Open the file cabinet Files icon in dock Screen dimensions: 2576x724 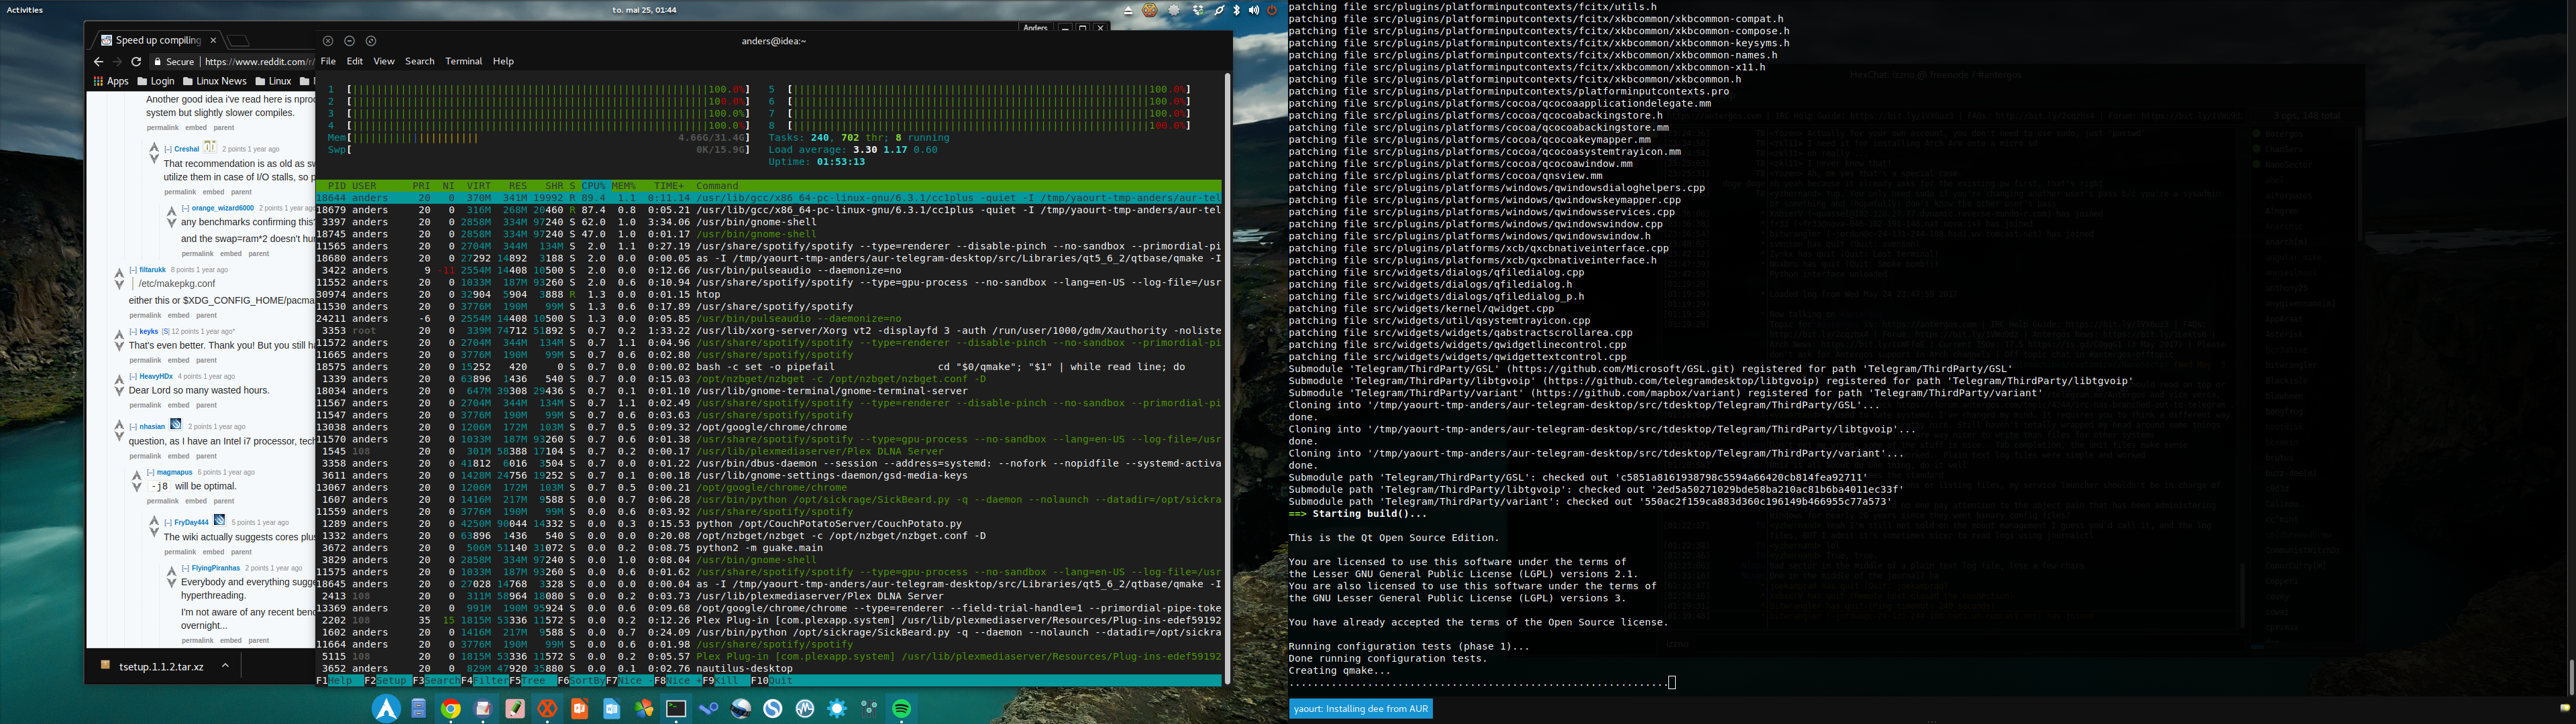419,708
